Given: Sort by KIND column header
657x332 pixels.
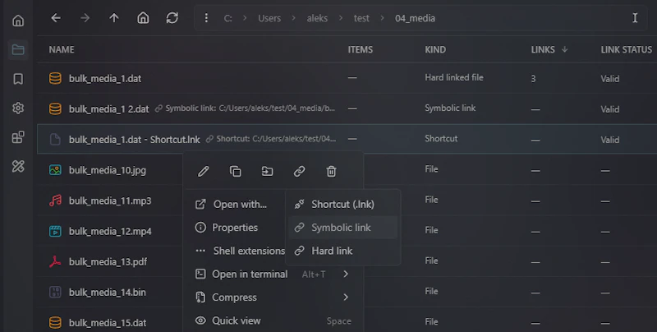Looking at the screenshot, I should pyautogui.click(x=435, y=49).
